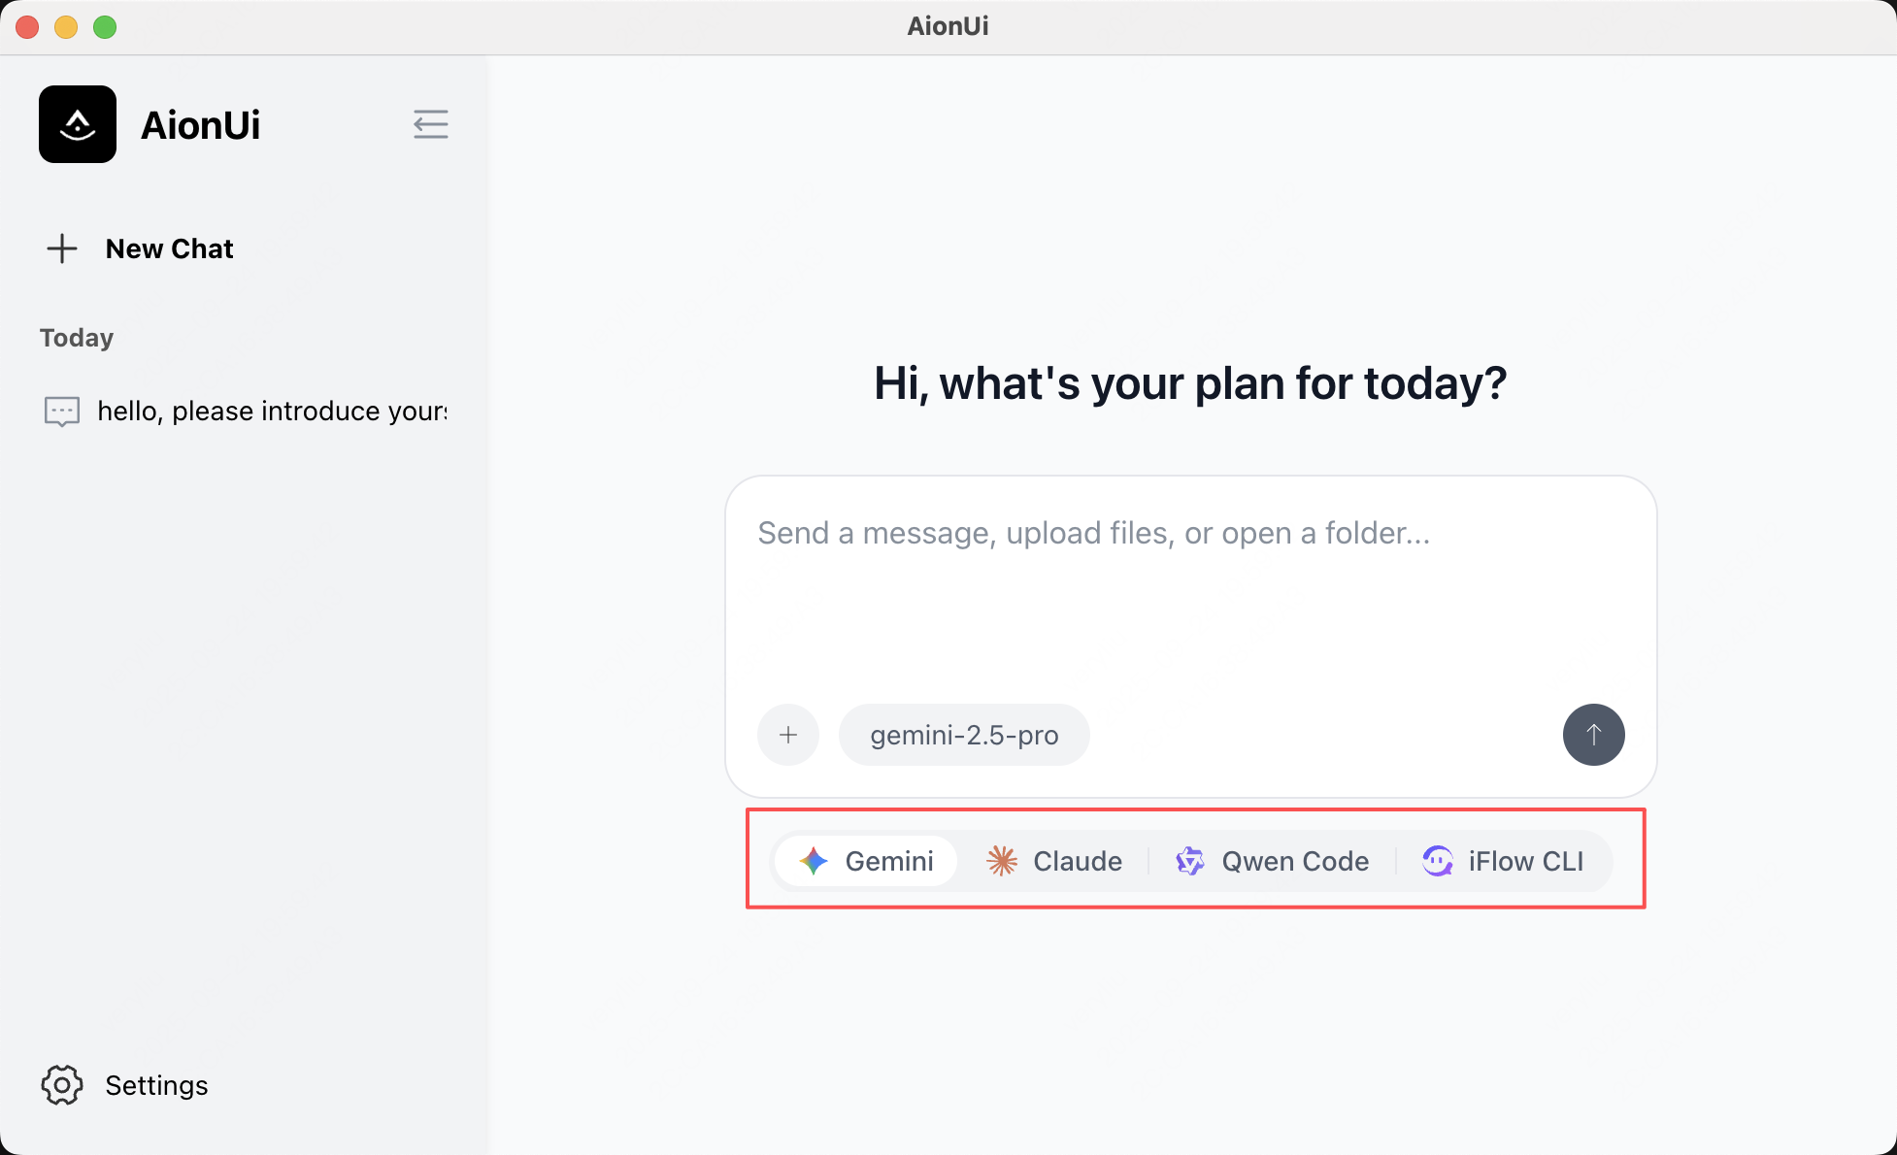Click the AionUi logo icon
Viewport: 1897px width, 1155px height.
(x=78, y=124)
